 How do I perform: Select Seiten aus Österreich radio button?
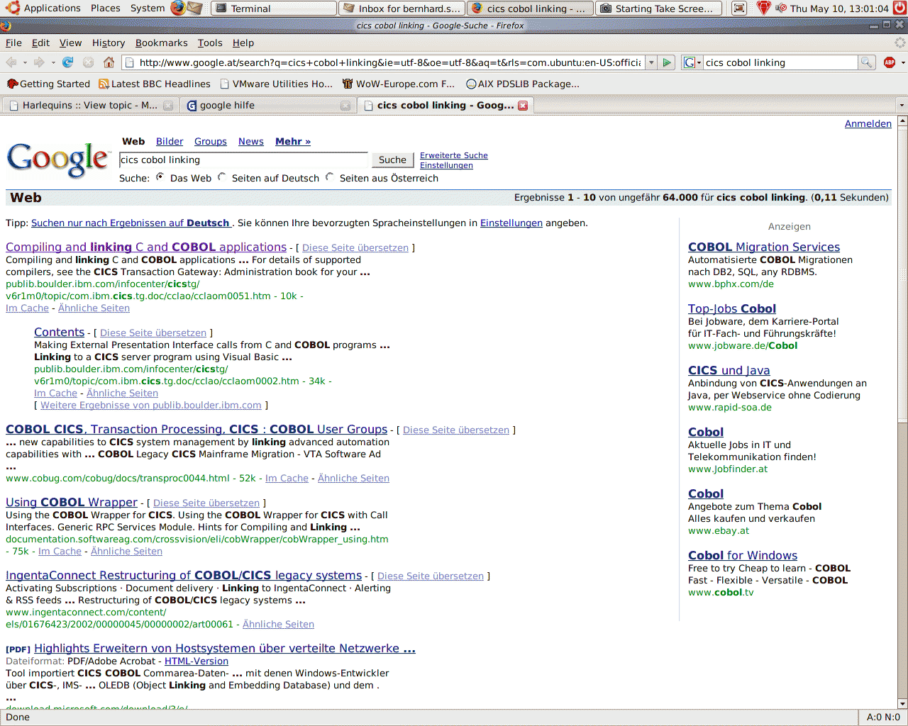pos(330,177)
